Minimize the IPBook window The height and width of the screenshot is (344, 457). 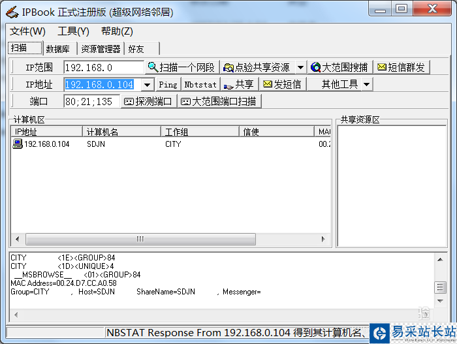380,8
